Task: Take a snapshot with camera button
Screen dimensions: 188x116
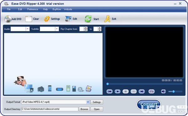Action: 152,92
